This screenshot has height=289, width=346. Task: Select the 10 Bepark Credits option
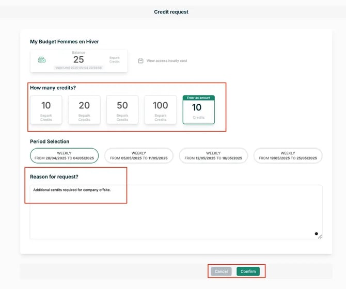(46, 109)
